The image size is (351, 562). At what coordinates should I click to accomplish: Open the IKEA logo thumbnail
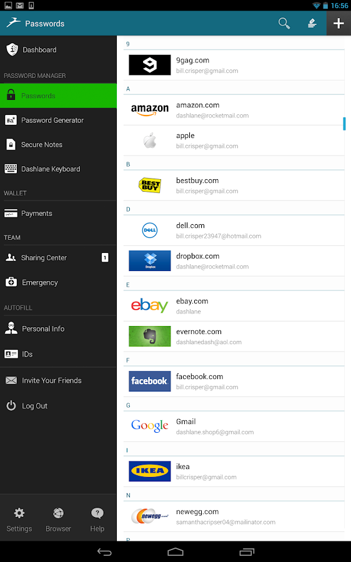click(149, 471)
